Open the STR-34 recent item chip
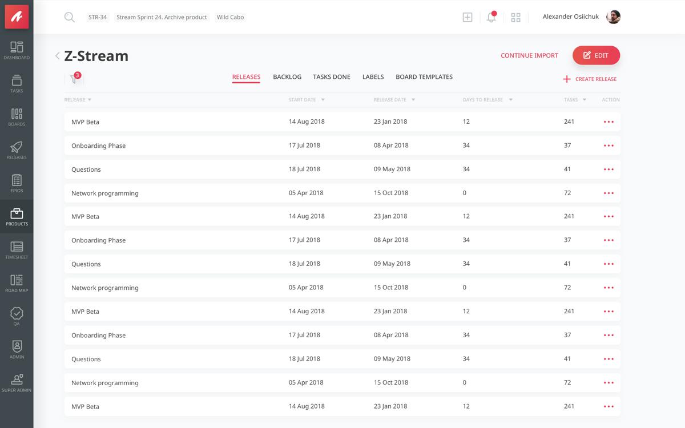The height and width of the screenshot is (428, 685). click(x=98, y=17)
